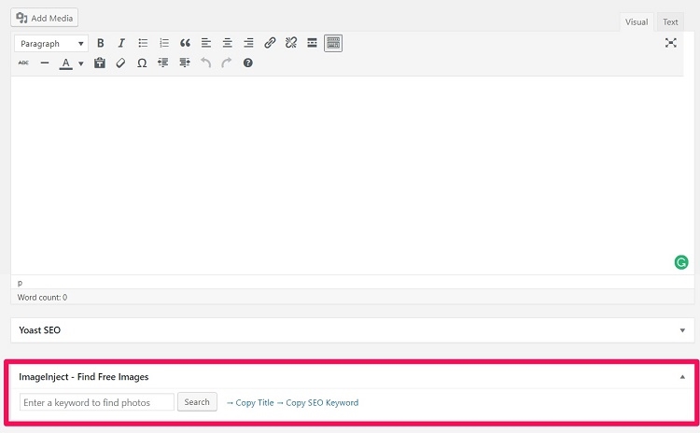
Task: Insert a numbered list
Action: (x=164, y=43)
